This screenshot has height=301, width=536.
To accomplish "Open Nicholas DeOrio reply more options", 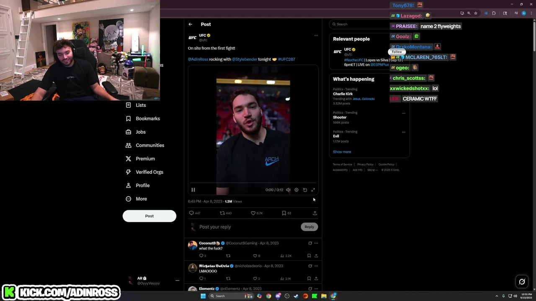I will (x=316, y=266).
